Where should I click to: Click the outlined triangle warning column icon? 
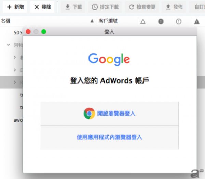click(143, 21)
